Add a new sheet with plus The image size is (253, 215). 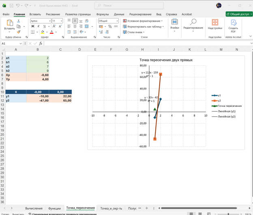pyautogui.click(x=147, y=208)
